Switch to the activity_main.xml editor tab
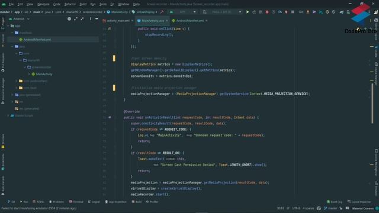The height and width of the screenshot is (213, 379). coord(118,21)
